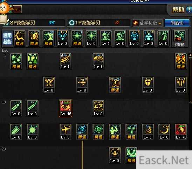Click the green muscular figure skill icon

click(115, 132)
